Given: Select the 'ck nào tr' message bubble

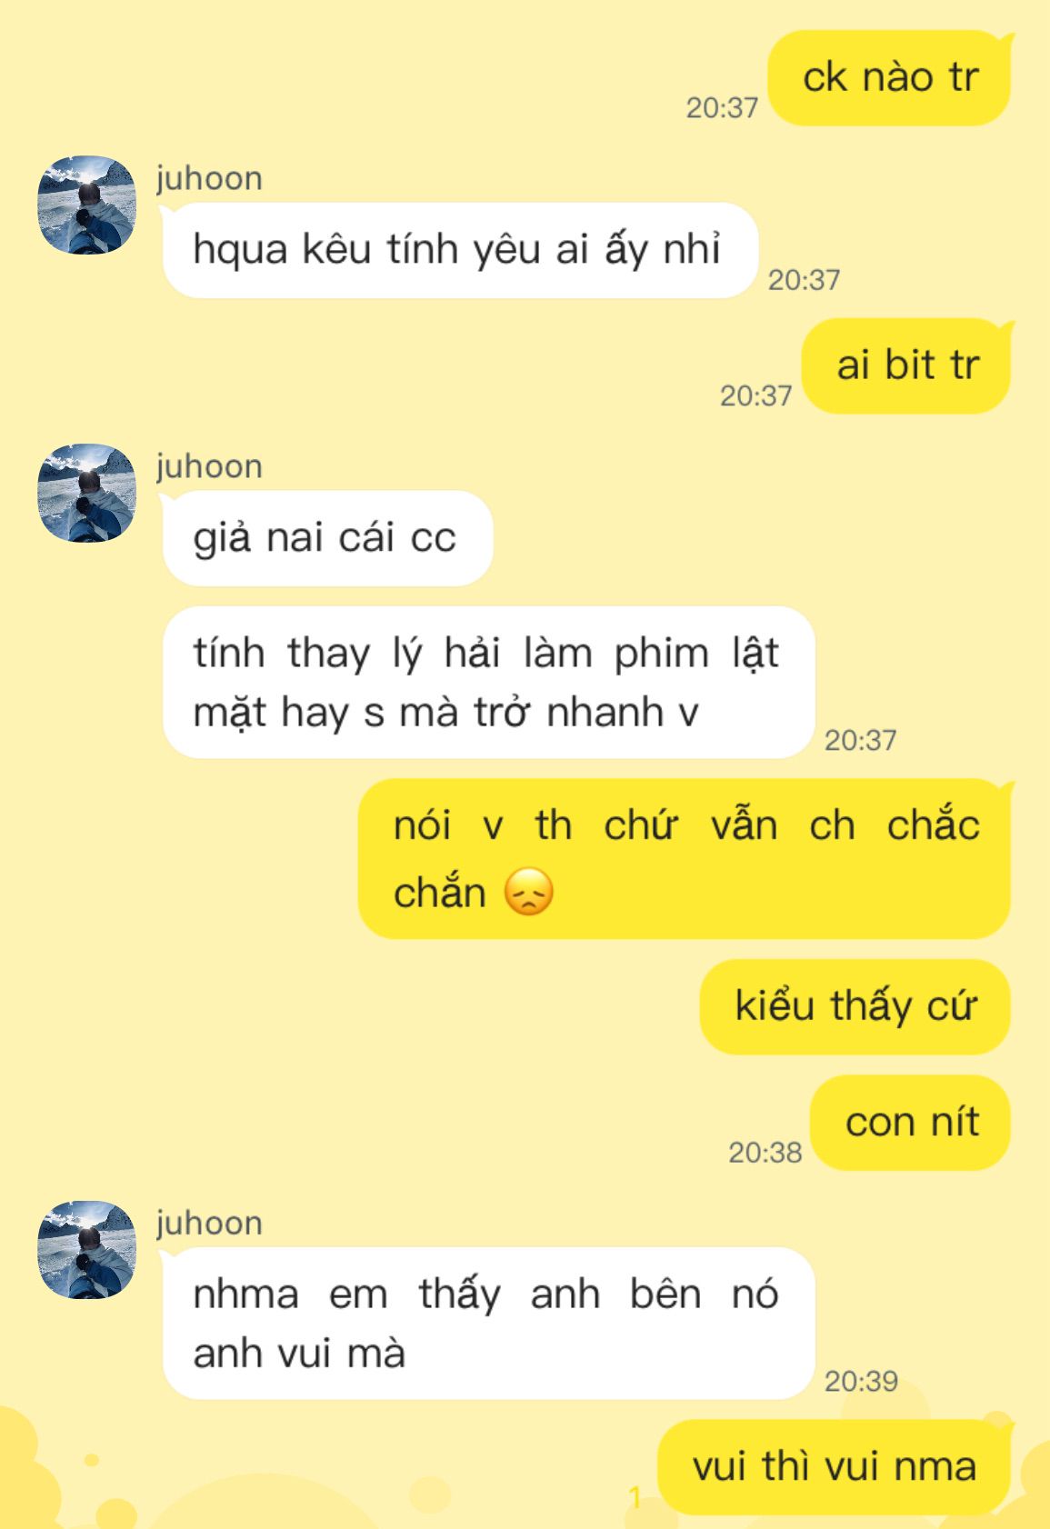Looking at the screenshot, I should coord(890,77).
